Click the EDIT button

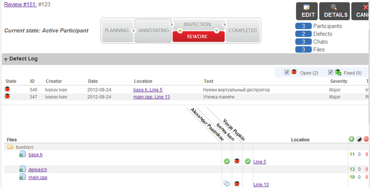307,11
